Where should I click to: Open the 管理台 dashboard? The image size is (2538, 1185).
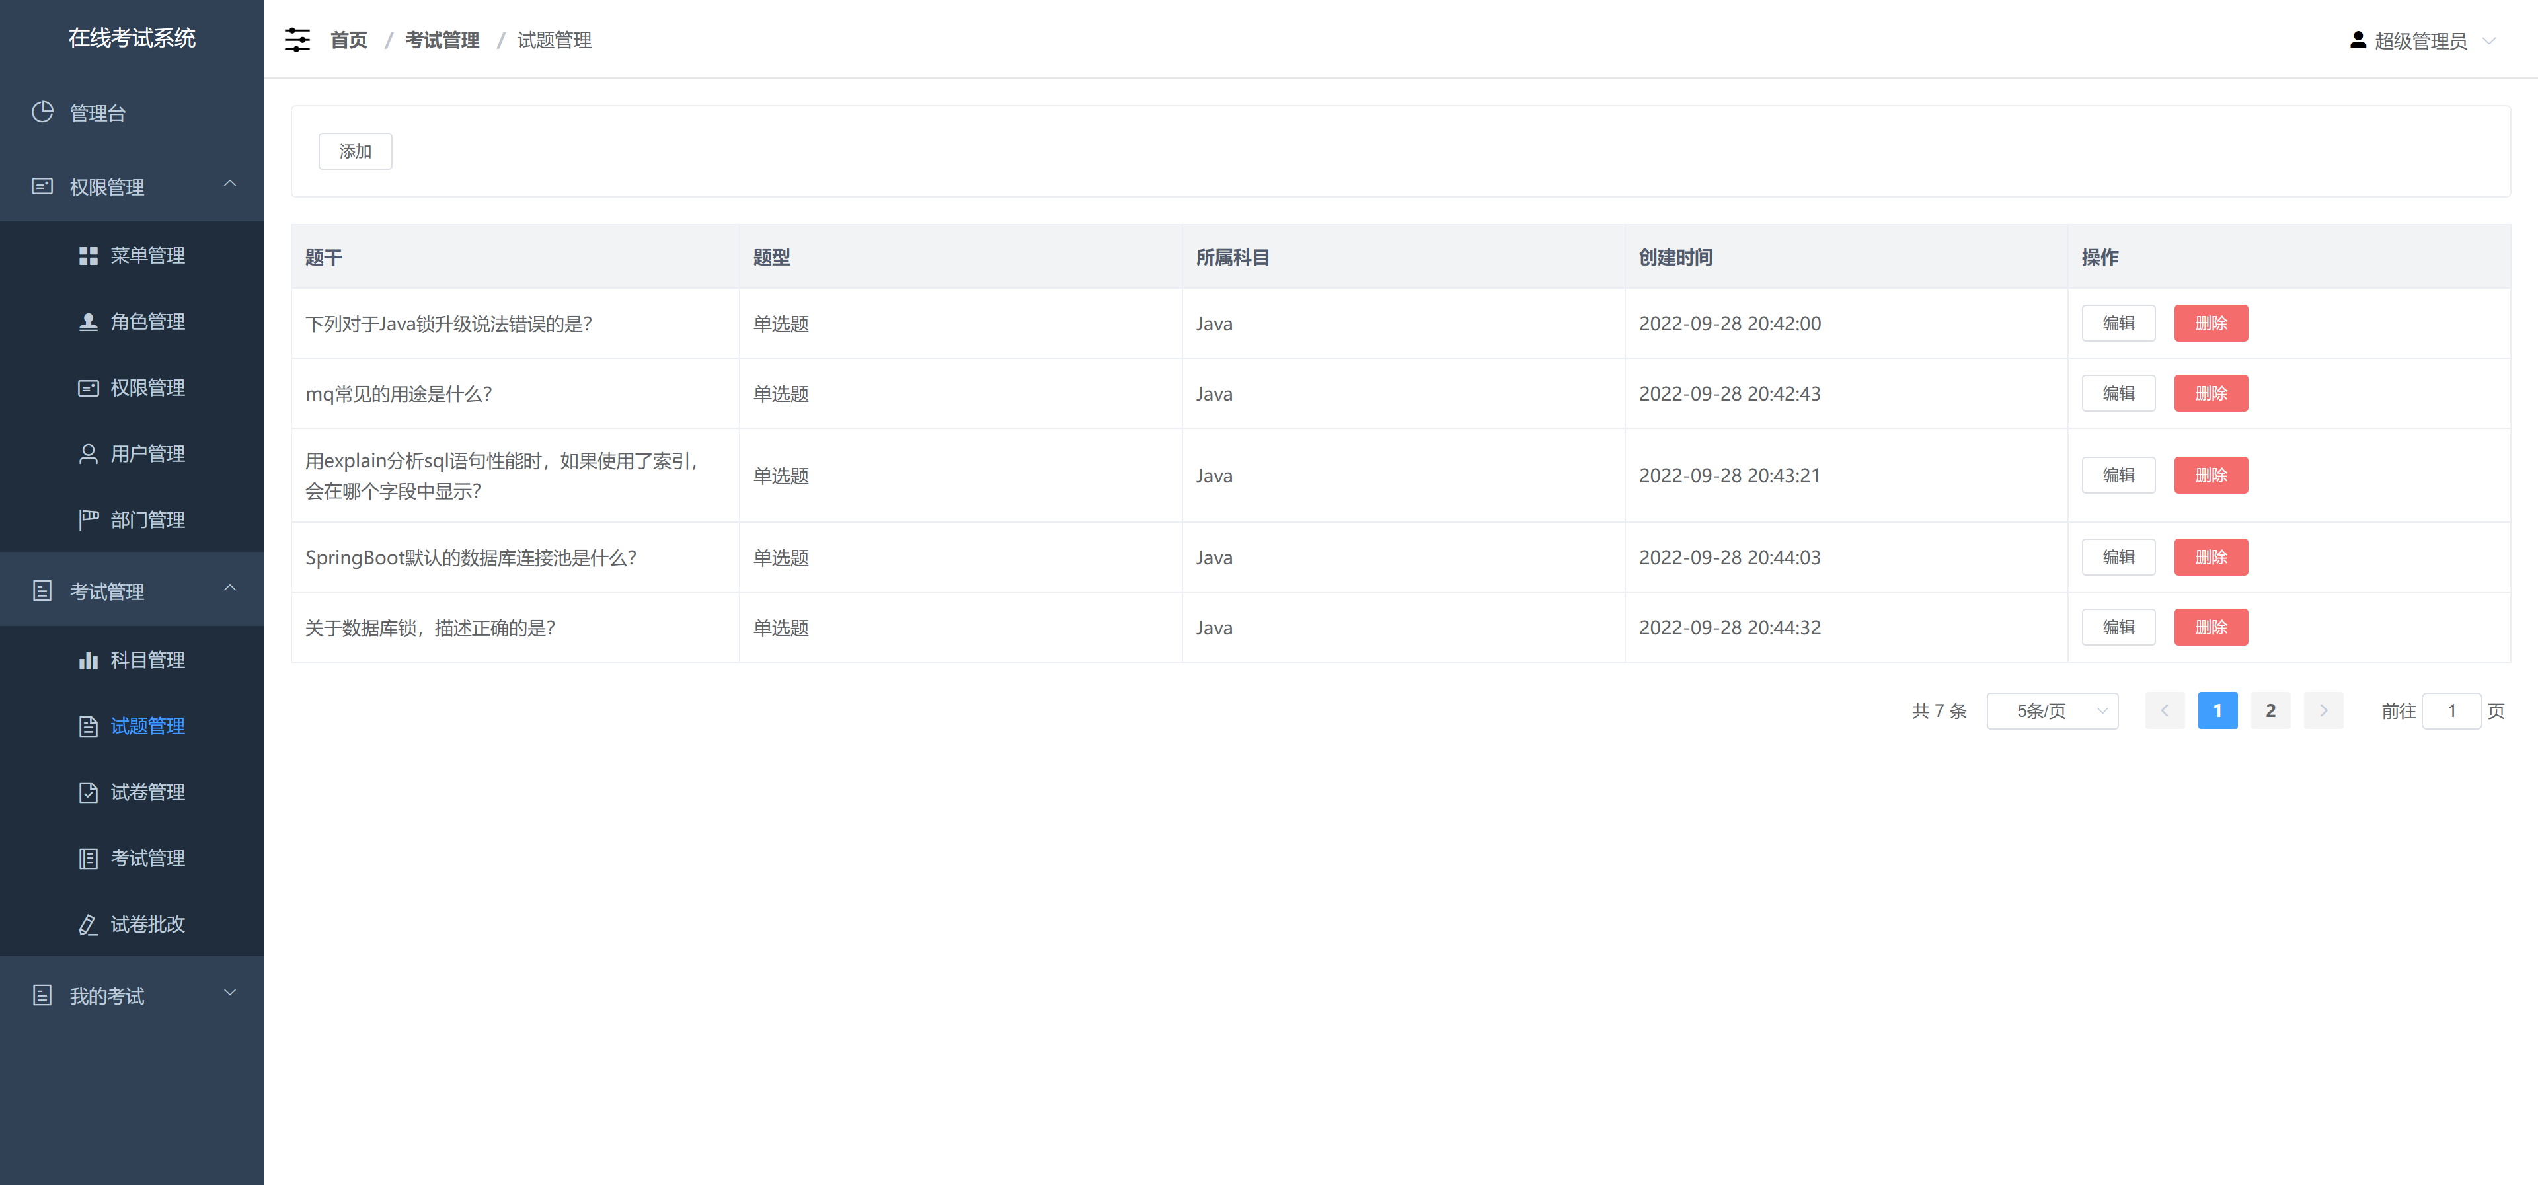(98, 113)
